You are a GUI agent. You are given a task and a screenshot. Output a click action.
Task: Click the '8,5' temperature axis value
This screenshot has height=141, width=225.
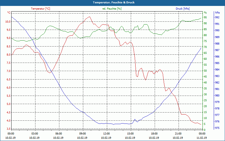8,46
